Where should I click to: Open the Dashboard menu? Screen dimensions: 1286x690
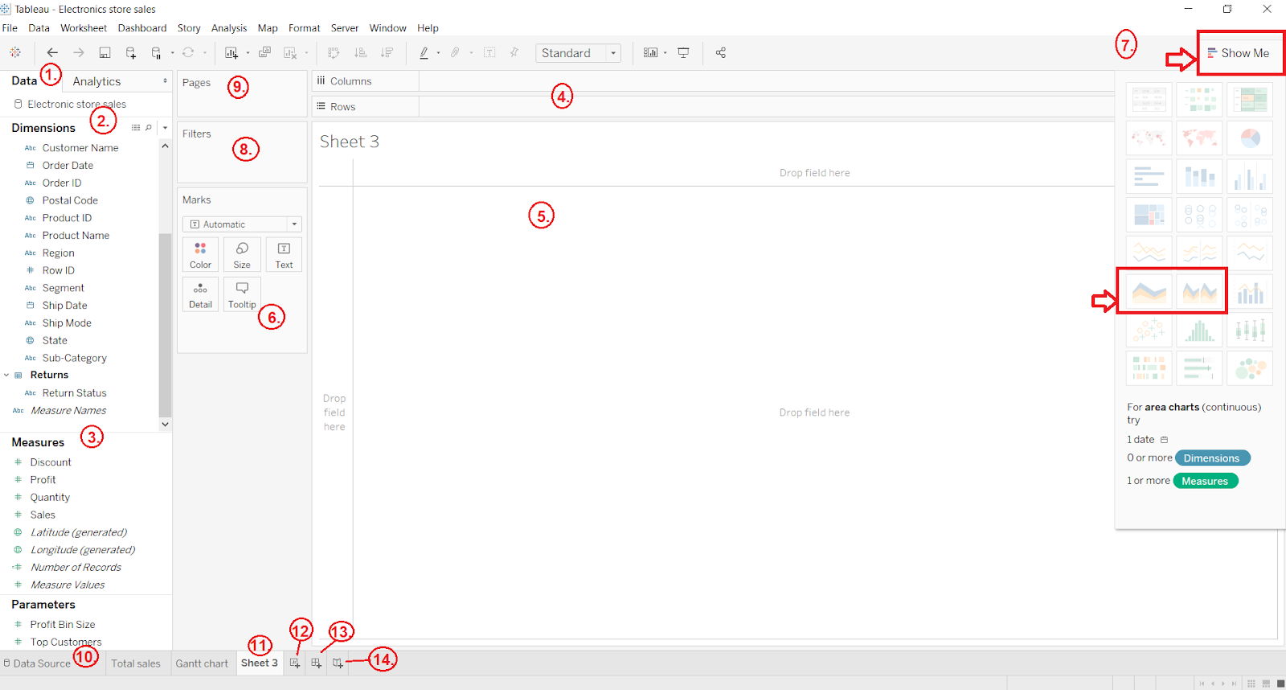click(142, 28)
